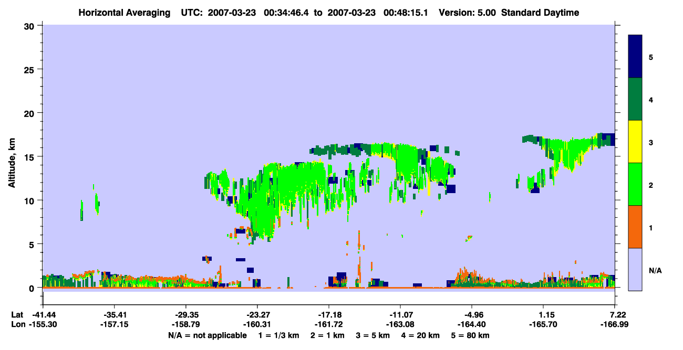Click the dark blue color bar segment for level 5

pyautogui.click(x=635, y=57)
